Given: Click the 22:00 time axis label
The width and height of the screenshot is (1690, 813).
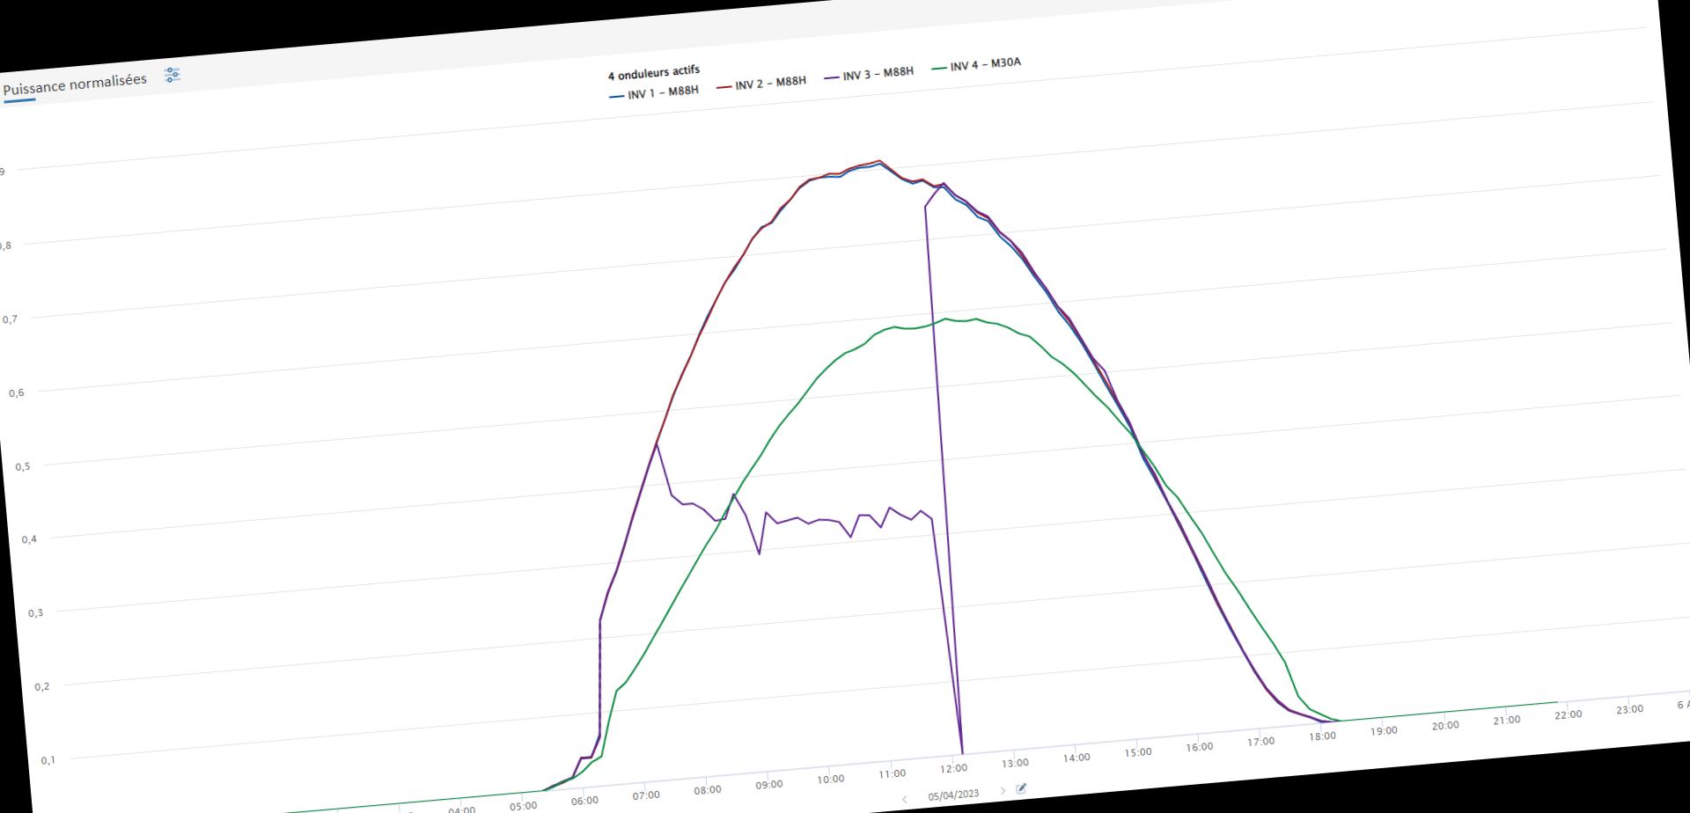Looking at the screenshot, I should point(1568,714).
